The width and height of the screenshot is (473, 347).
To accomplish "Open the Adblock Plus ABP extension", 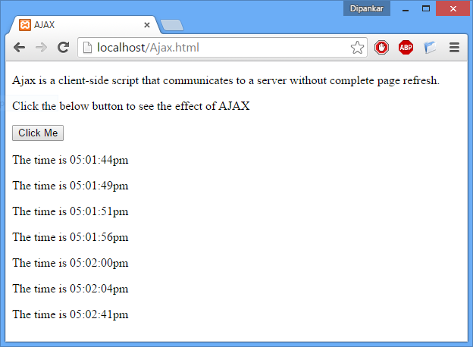I will click(406, 47).
